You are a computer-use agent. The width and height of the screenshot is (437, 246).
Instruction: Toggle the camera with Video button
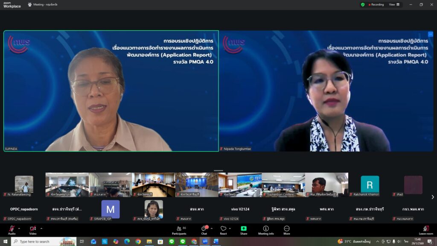(33, 229)
